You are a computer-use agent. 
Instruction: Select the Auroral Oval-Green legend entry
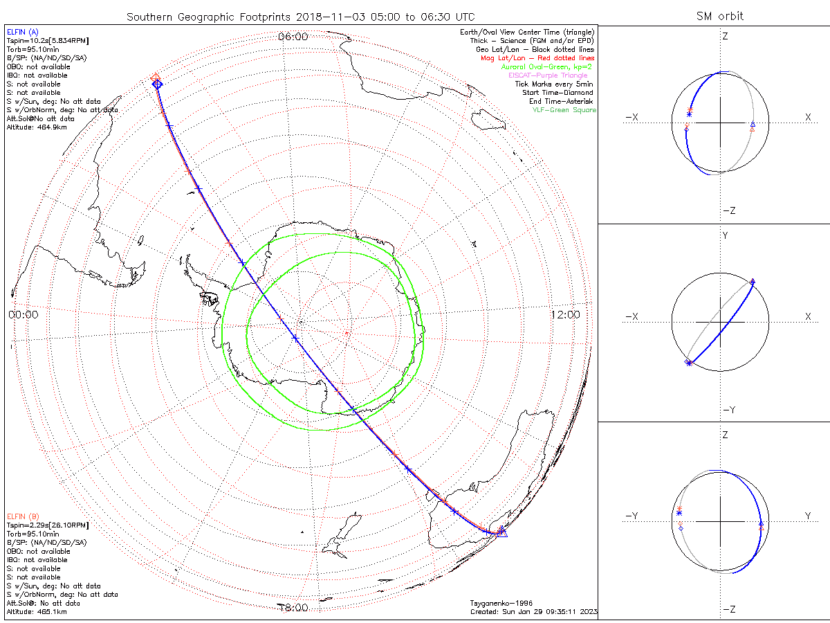coord(546,67)
